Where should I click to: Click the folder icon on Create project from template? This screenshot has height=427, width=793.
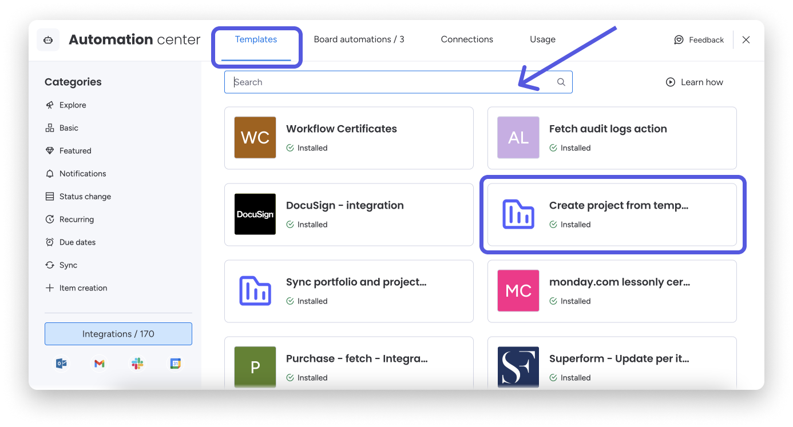pos(518,214)
